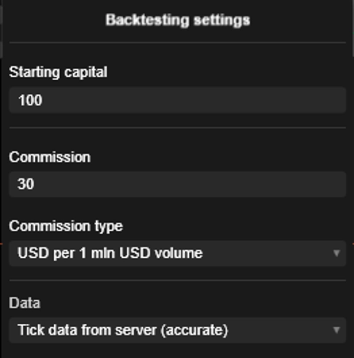
Task: Click the Data dropdown arrow
Action: pos(336,330)
